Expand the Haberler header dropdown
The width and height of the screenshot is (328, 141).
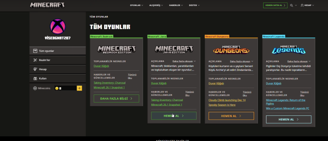pyautogui.click(x=176, y=5)
